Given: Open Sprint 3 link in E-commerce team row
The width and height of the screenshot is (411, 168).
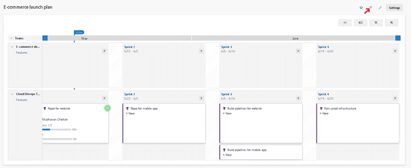Looking at the screenshot, I should click(227, 47).
